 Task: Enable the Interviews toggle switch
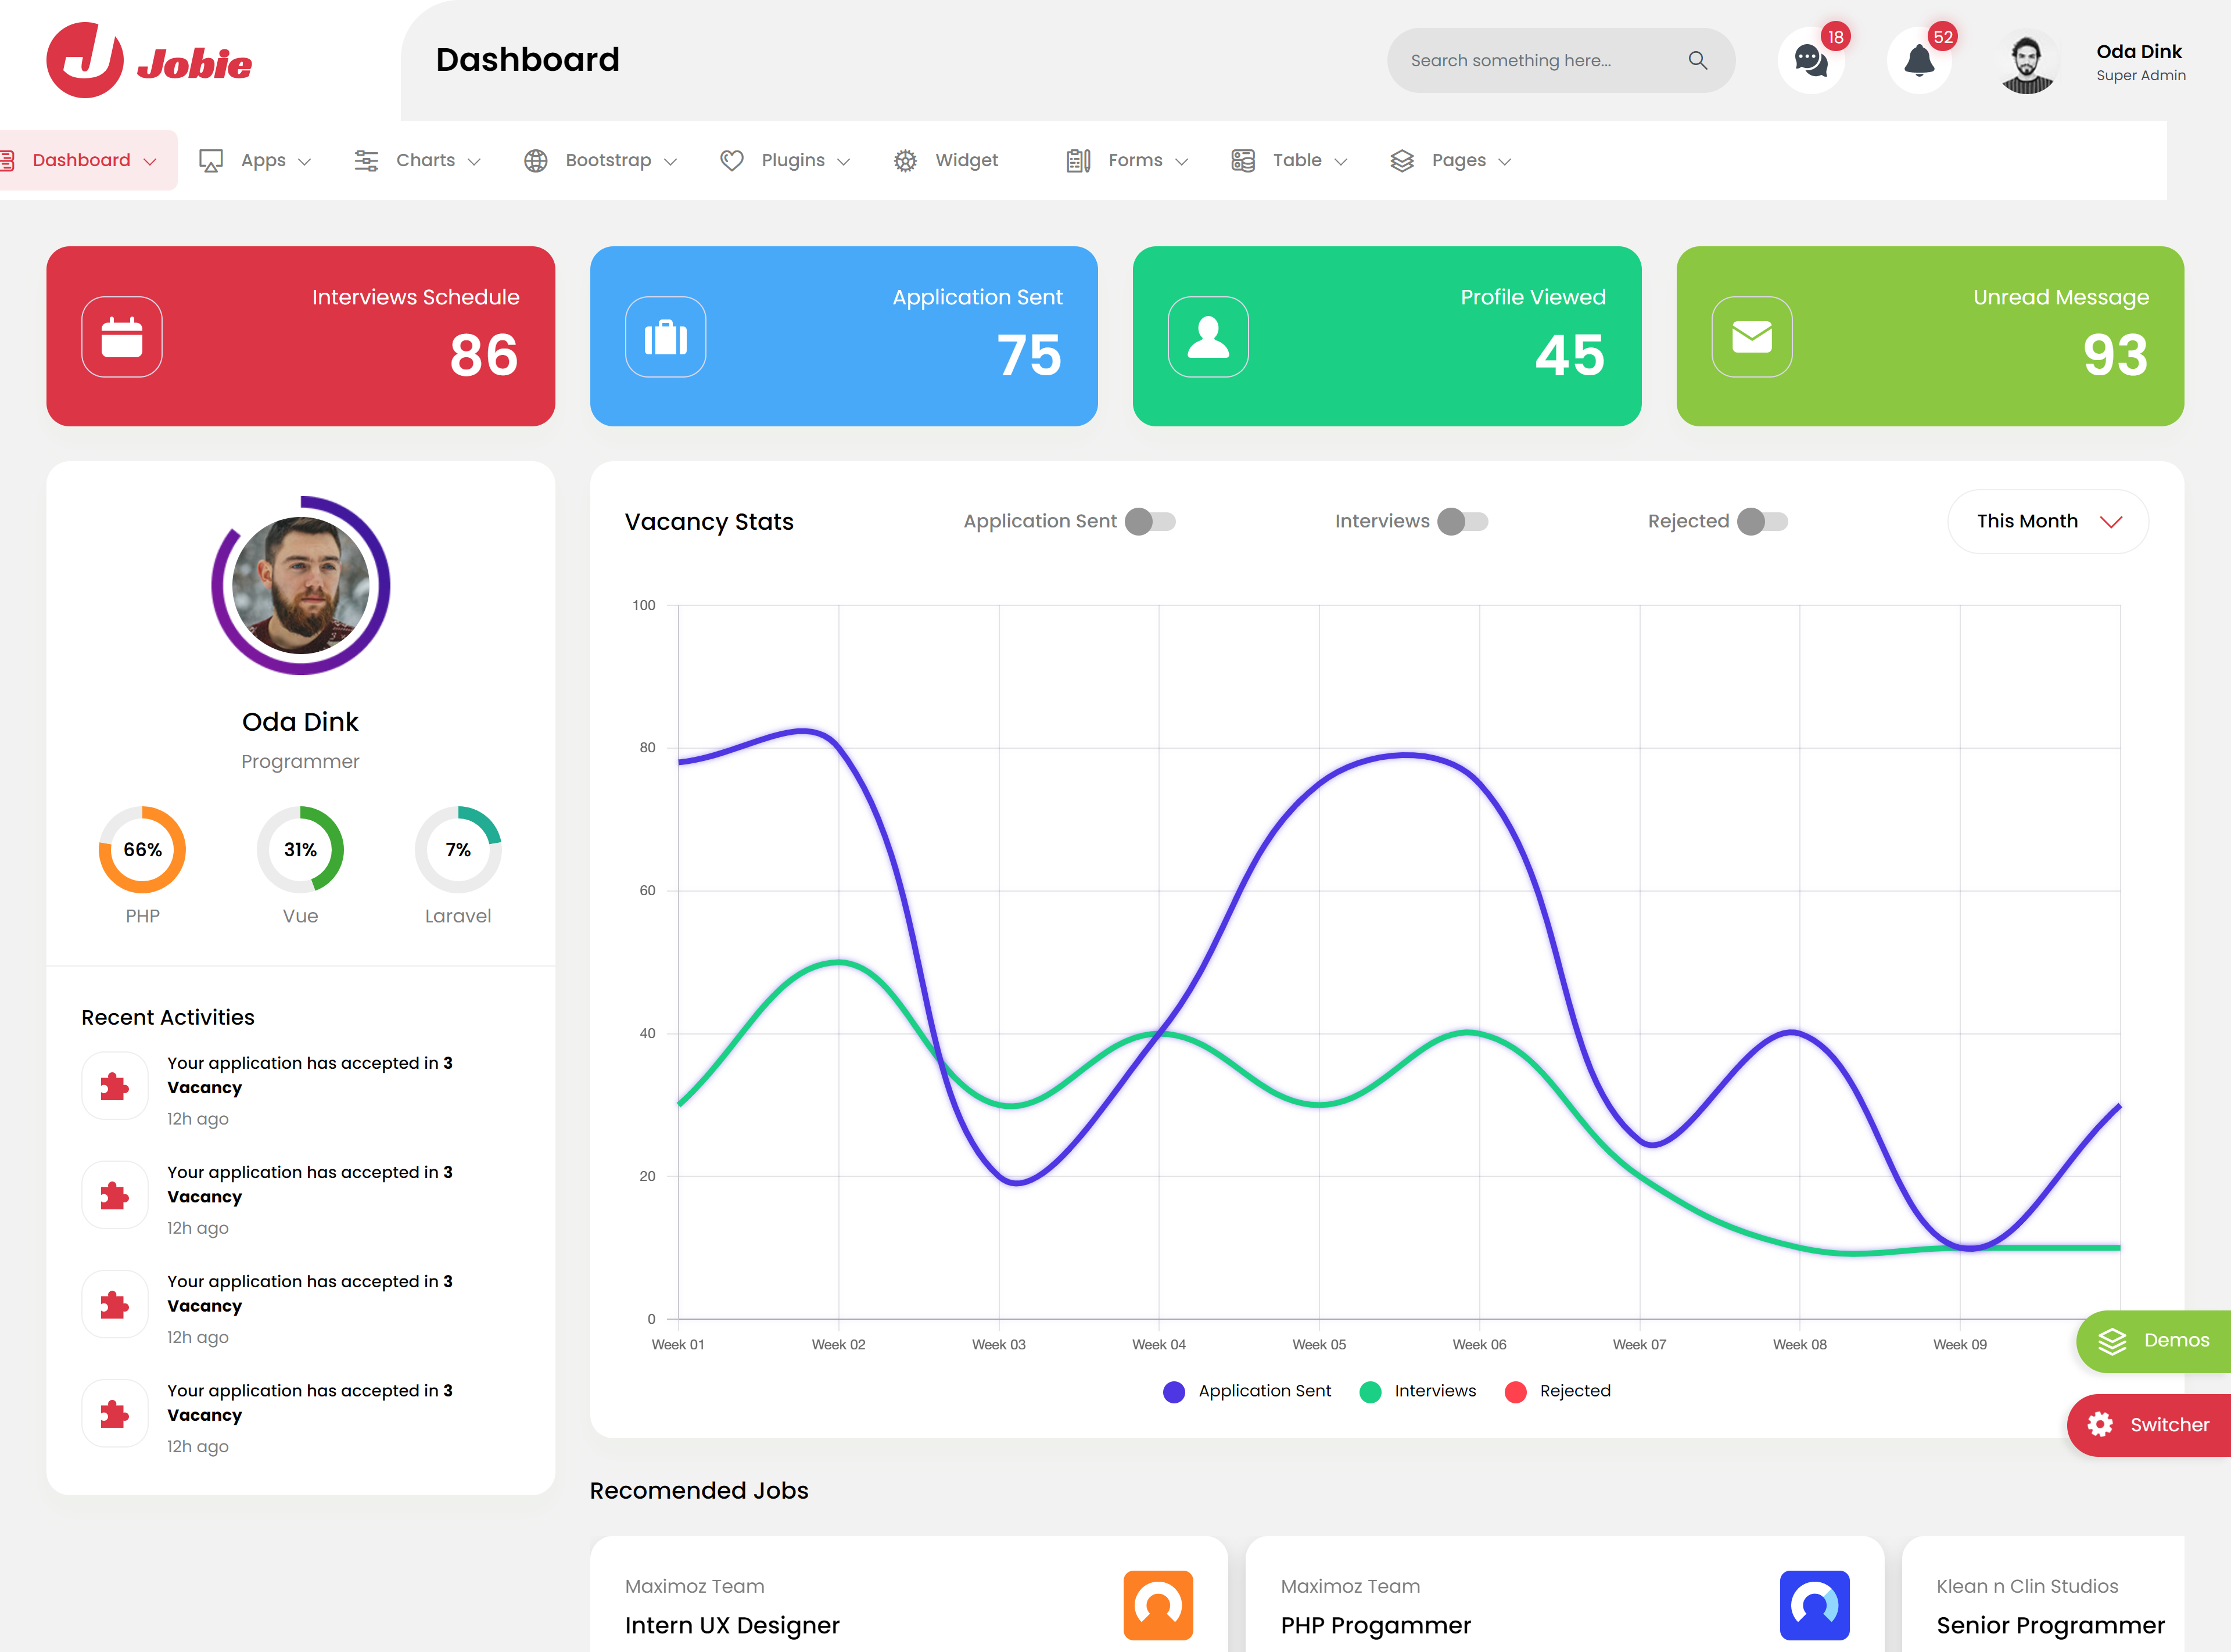pos(1462,521)
